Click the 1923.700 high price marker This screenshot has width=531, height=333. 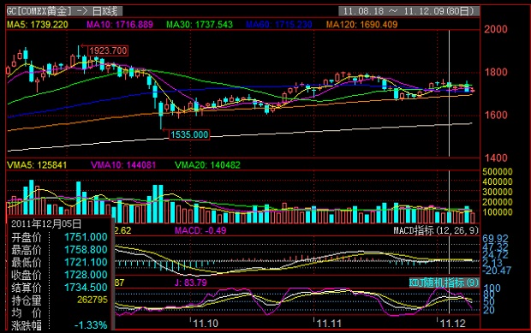(x=108, y=51)
